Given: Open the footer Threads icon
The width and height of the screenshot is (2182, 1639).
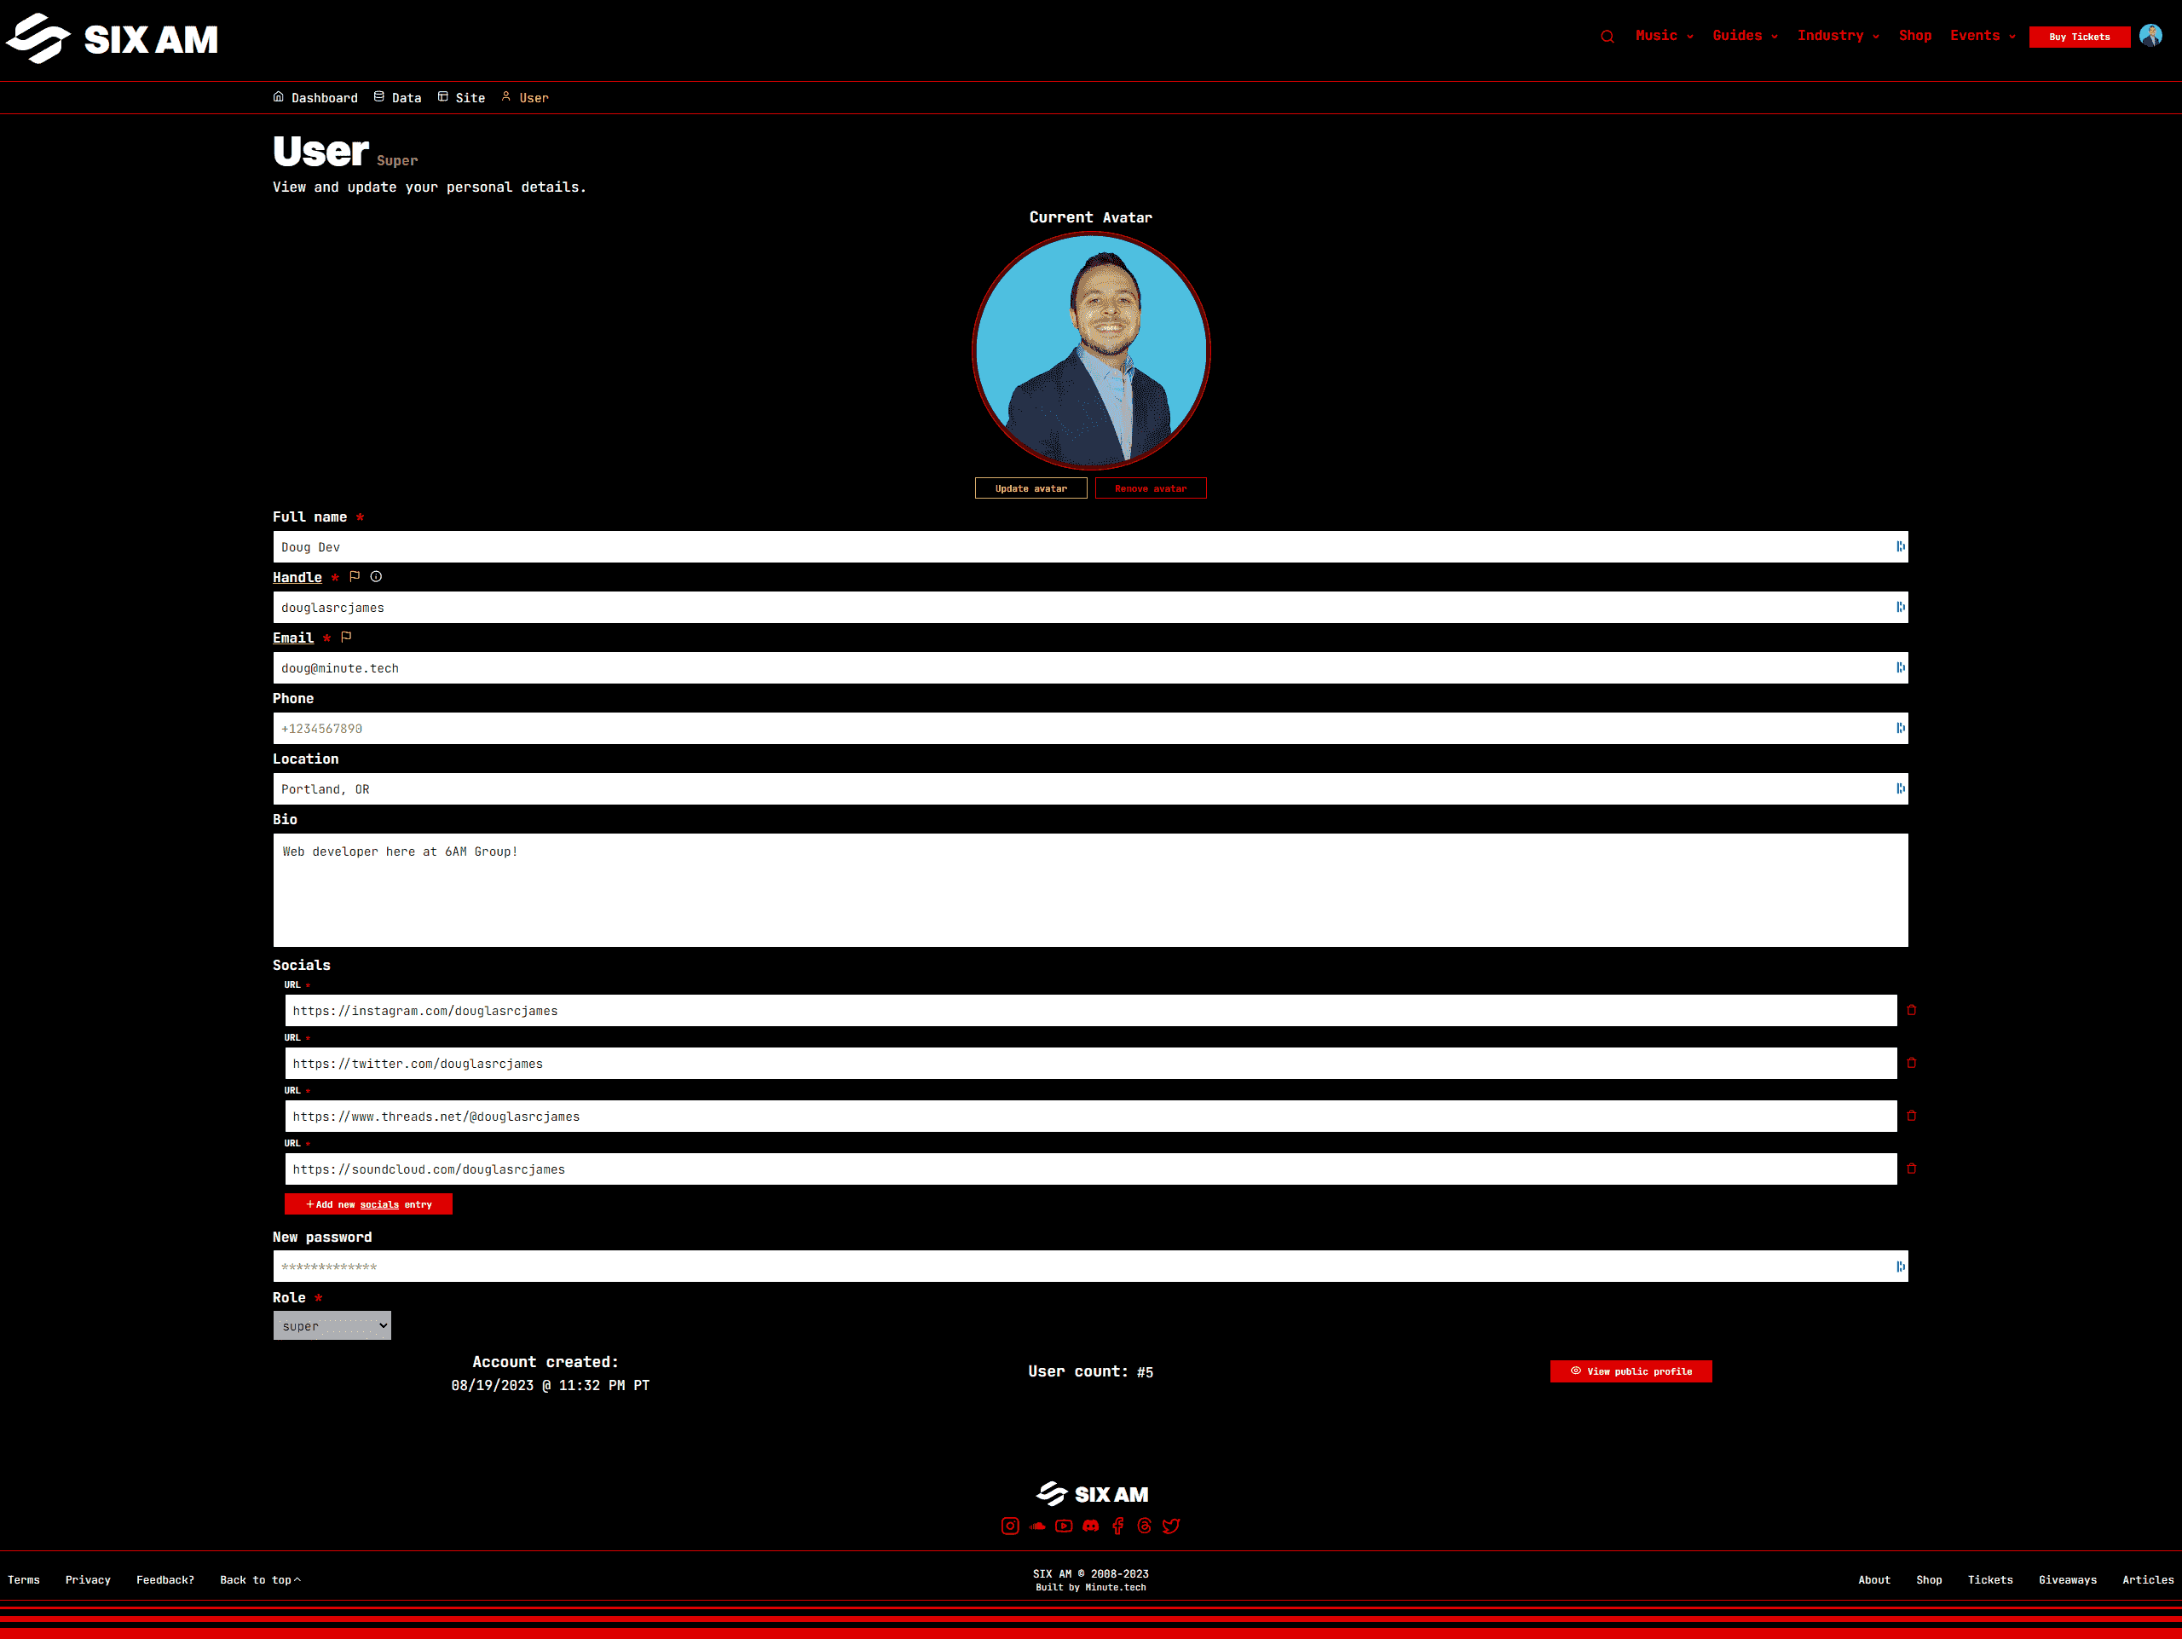Looking at the screenshot, I should pyautogui.click(x=1144, y=1526).
